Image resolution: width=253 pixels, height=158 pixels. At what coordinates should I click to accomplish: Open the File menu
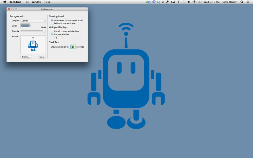point(27,2)
